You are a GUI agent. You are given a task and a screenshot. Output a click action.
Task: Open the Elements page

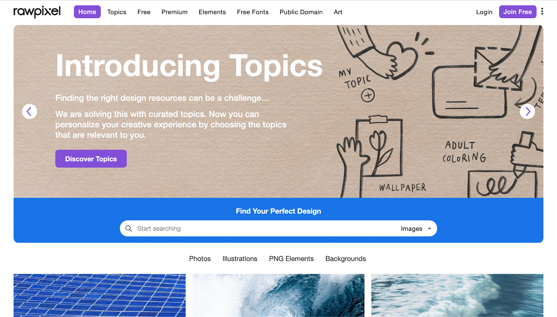tap(212, 12)
